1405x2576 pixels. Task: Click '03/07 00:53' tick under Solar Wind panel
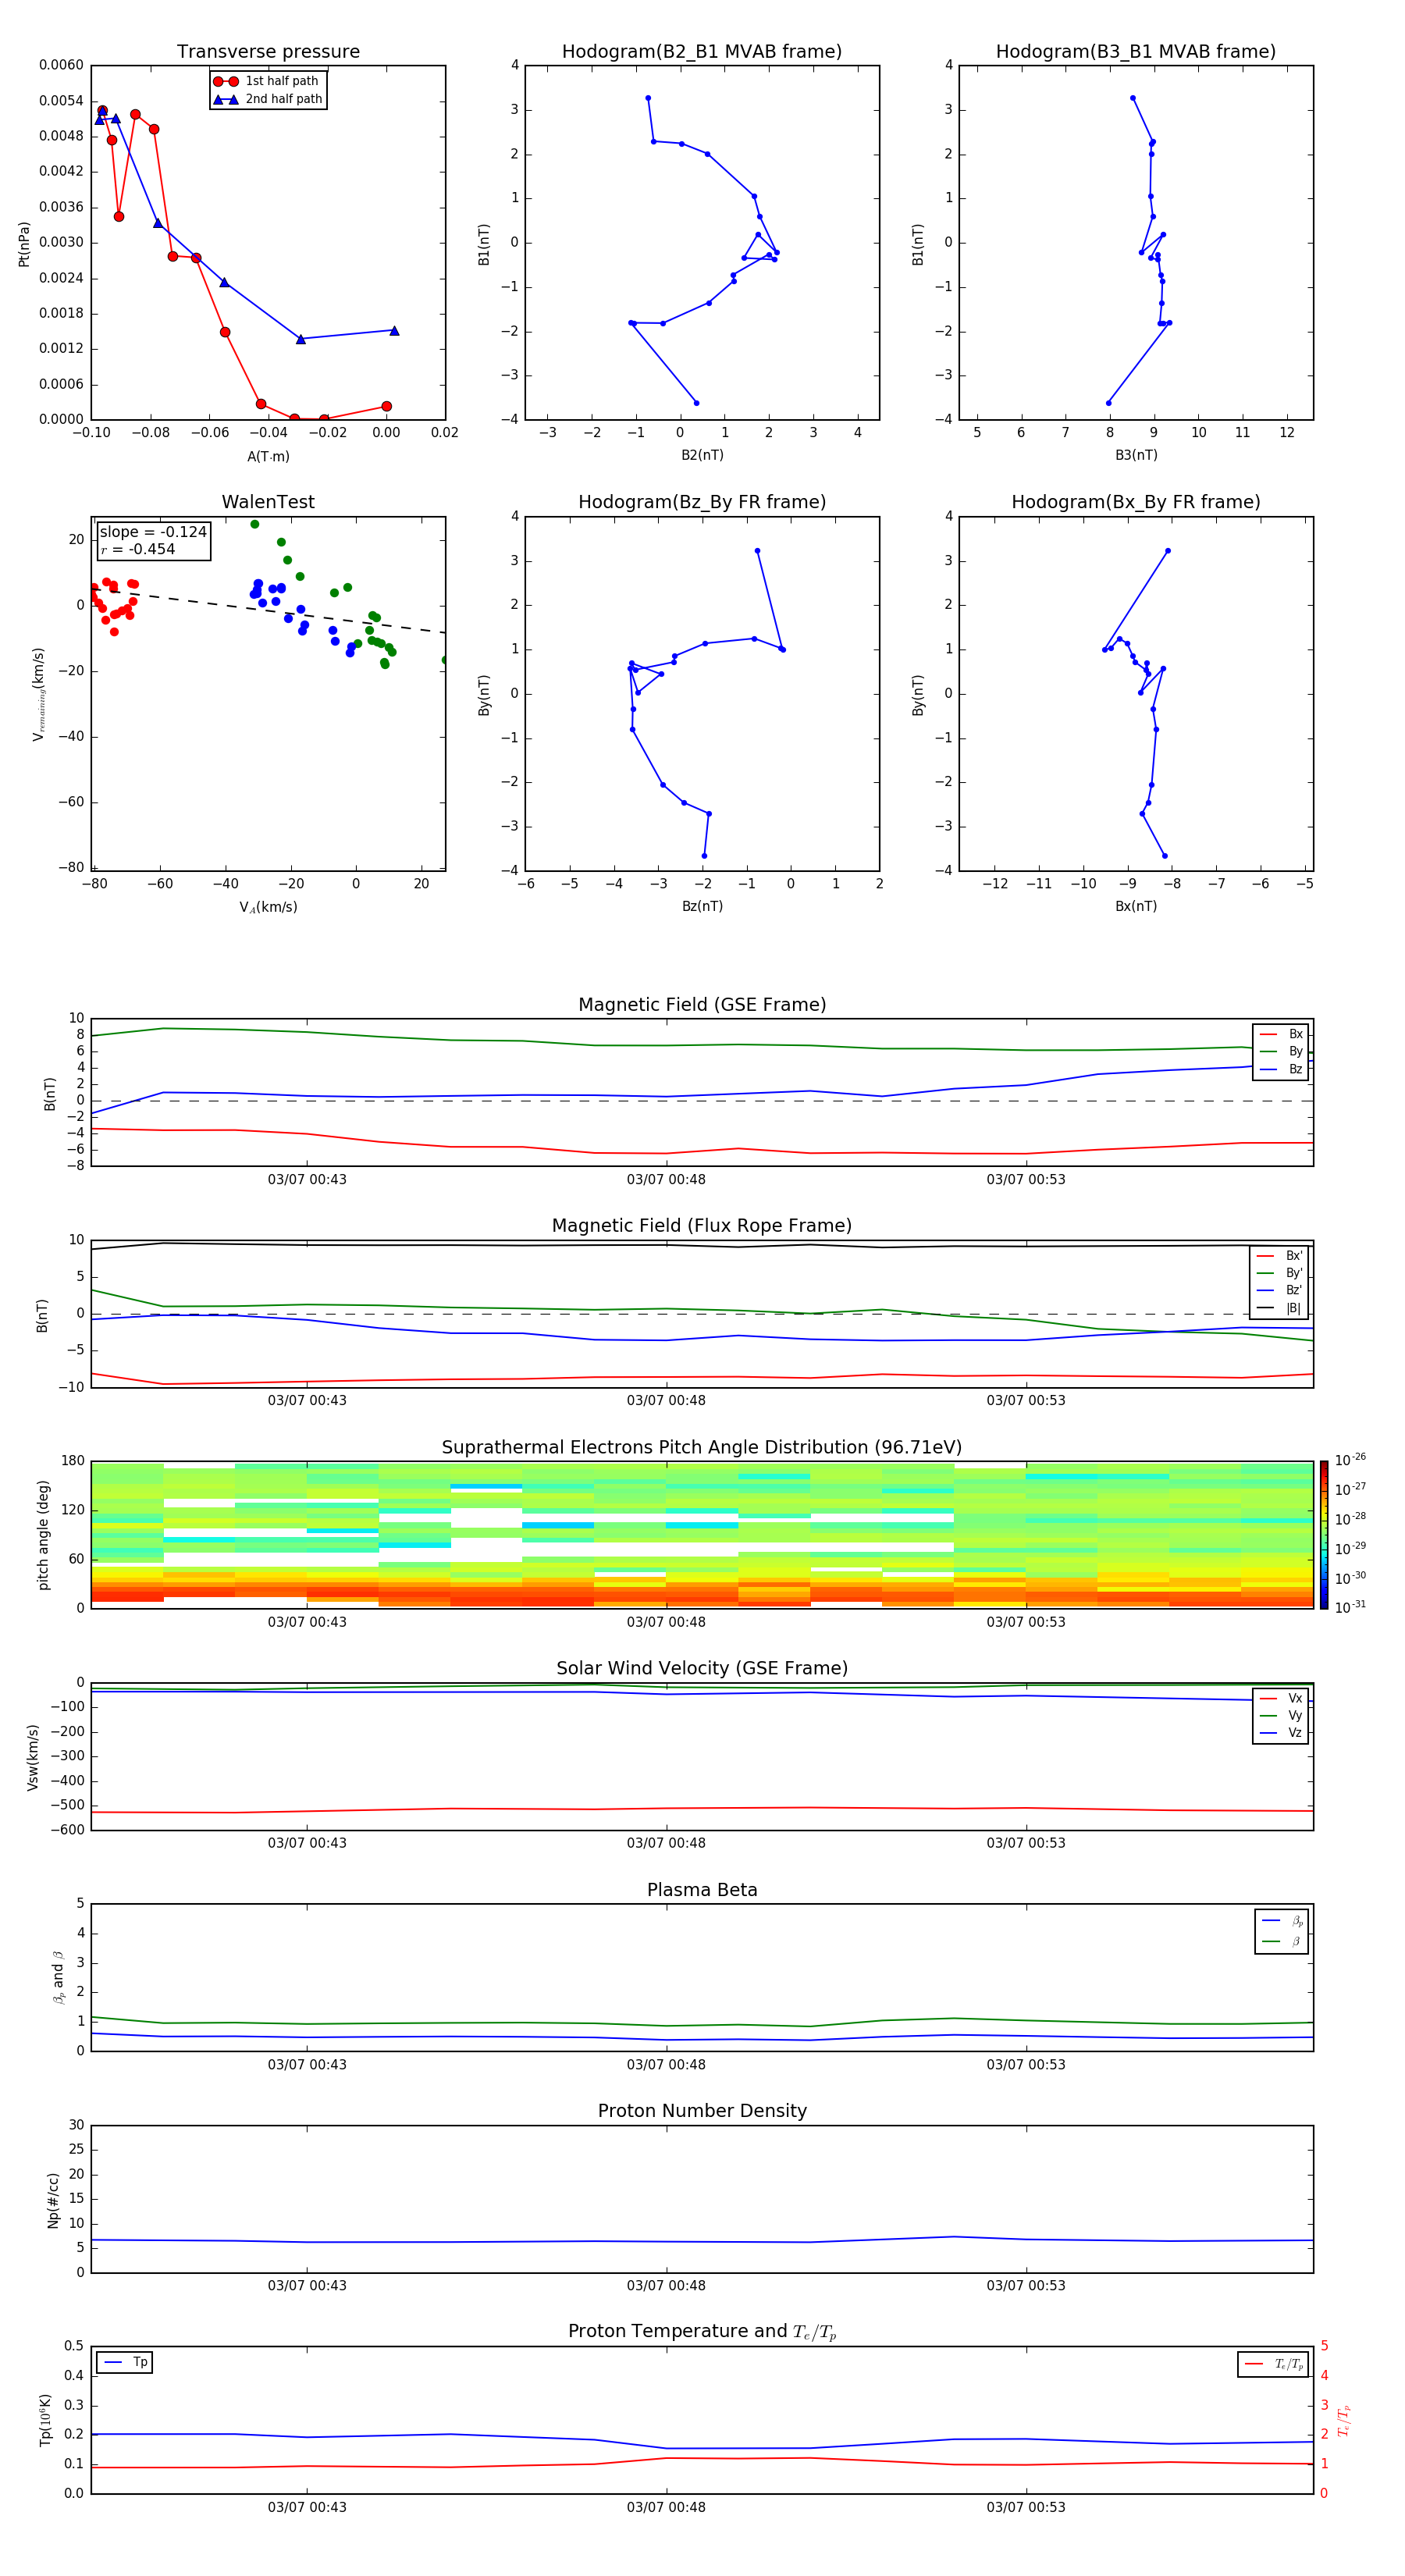(1026, 1842)
